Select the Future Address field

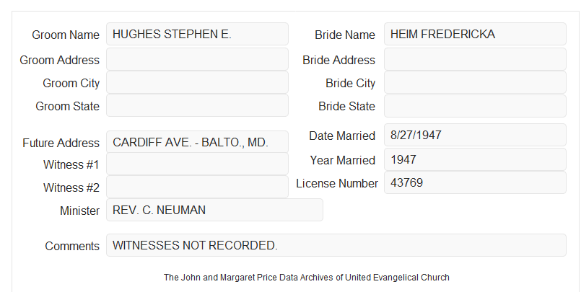point(197,142)
